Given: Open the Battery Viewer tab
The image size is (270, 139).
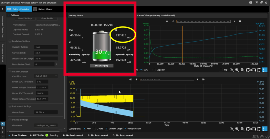Looking at the screenshot, I should tap(43, 9).
